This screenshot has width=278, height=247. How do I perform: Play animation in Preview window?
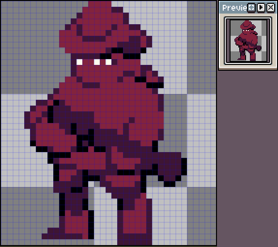point(261,8)
